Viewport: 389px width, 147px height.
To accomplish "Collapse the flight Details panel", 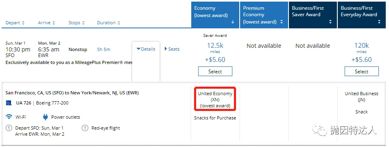I will [x=146, y=49].
